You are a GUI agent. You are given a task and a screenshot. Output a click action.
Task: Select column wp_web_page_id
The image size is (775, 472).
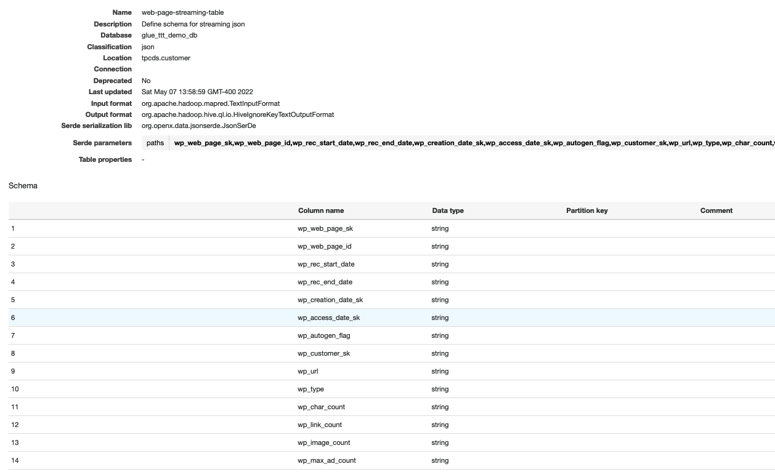tap(325, 246)
